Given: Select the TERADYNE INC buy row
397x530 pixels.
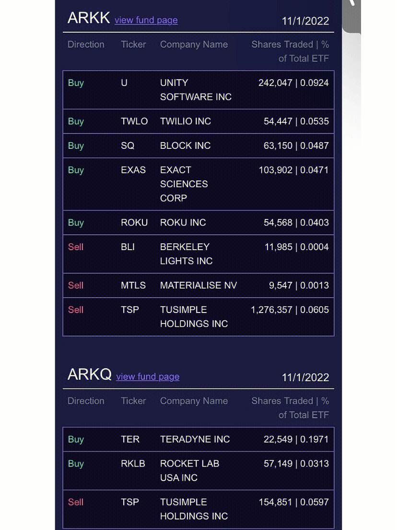Looking at the screenshot, I should pos(198,439).
